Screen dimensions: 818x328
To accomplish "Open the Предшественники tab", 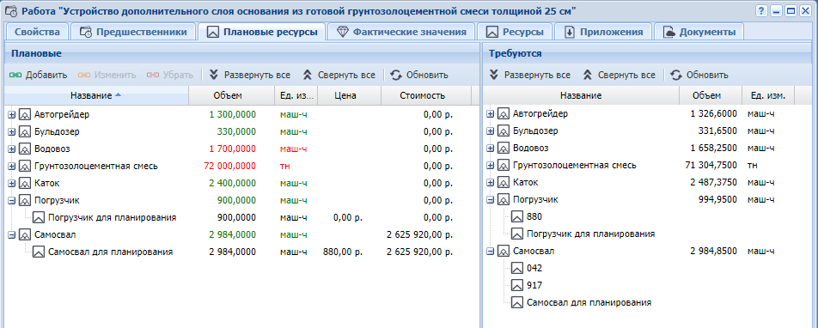I will click(x=133, y=32).
